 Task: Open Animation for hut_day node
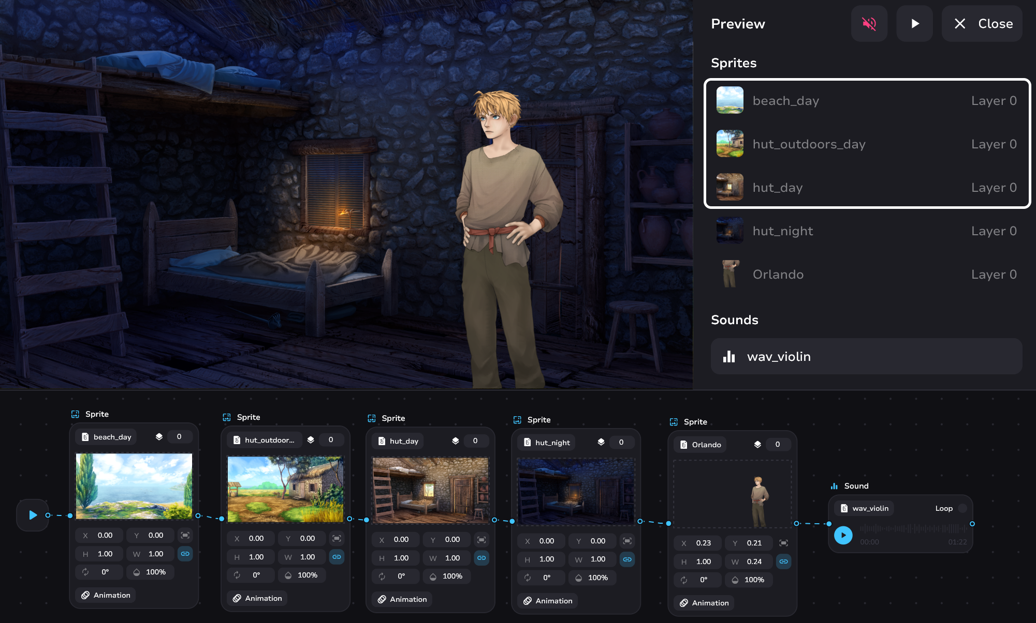[402, 599]
